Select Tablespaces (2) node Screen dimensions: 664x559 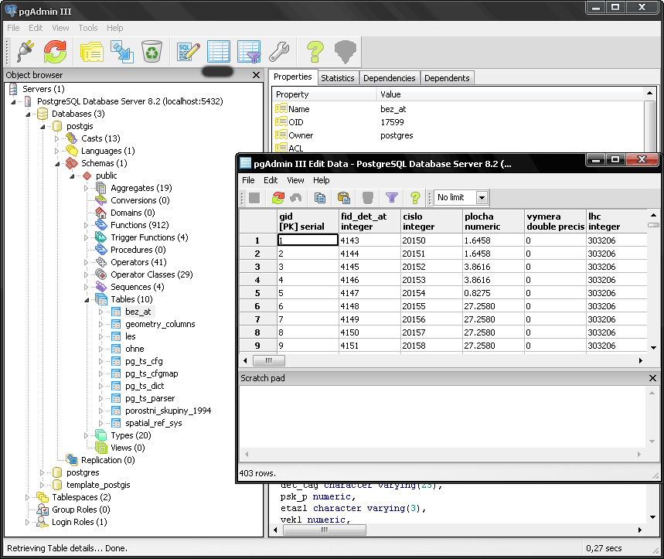pos(81,497)
